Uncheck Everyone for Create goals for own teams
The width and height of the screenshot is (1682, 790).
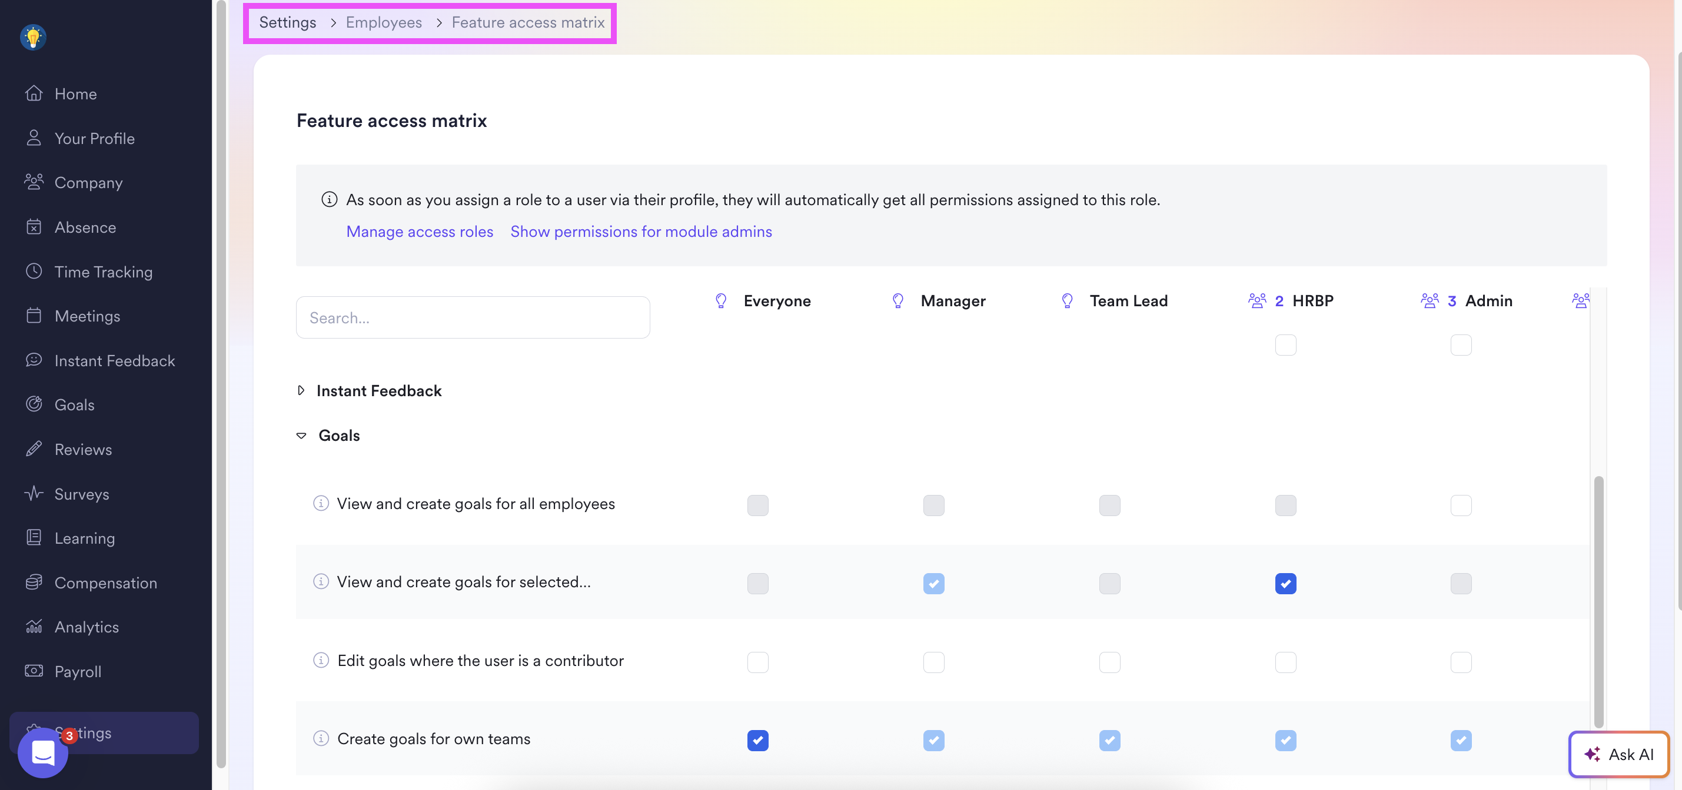pyautogui.click(x=757, y=740)
